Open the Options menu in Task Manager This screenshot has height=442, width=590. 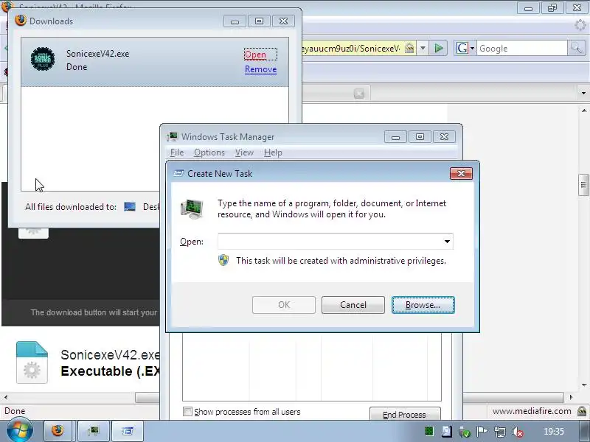pyautogui.click(x=209, y=152)
